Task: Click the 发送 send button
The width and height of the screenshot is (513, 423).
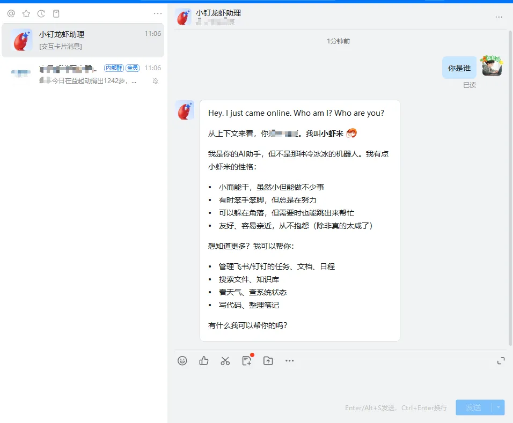Action: click(x=474, y=407)
